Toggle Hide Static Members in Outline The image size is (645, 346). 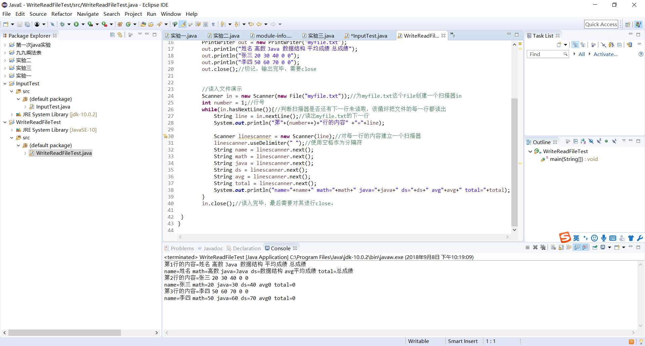(599, 141)
